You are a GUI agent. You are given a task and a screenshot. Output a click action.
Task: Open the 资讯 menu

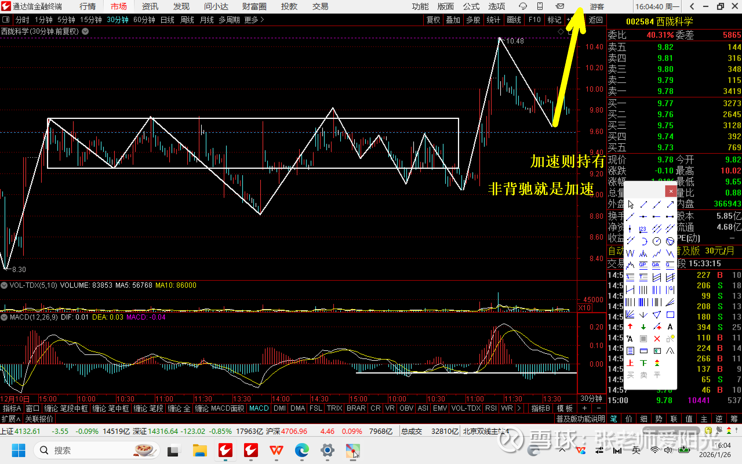[x=150, y=6]
